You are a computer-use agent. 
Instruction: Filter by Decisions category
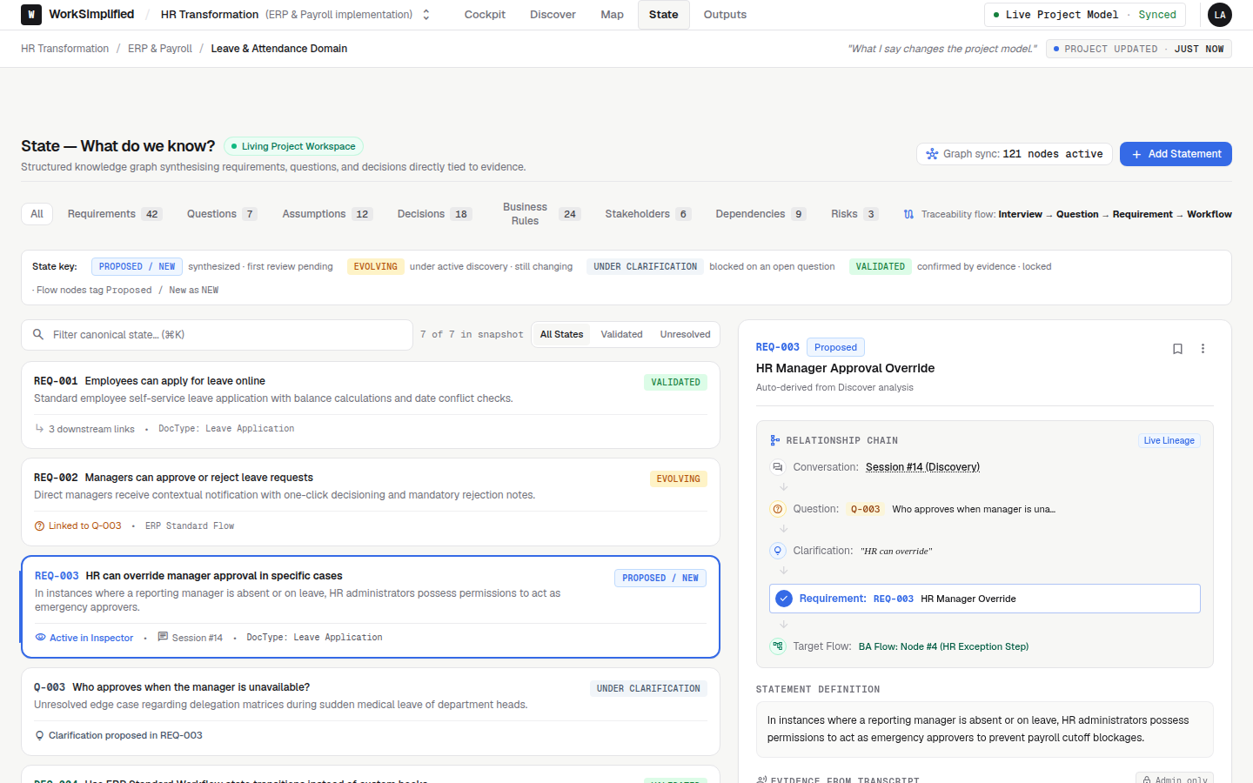[x=434, y=214]
